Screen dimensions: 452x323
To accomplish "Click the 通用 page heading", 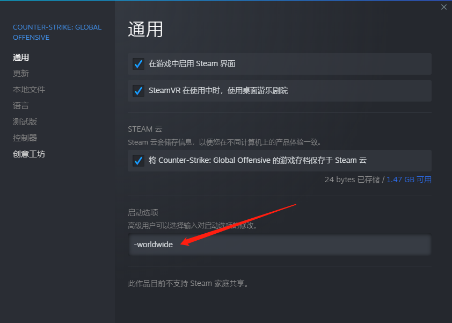I will tap(145, 30).
